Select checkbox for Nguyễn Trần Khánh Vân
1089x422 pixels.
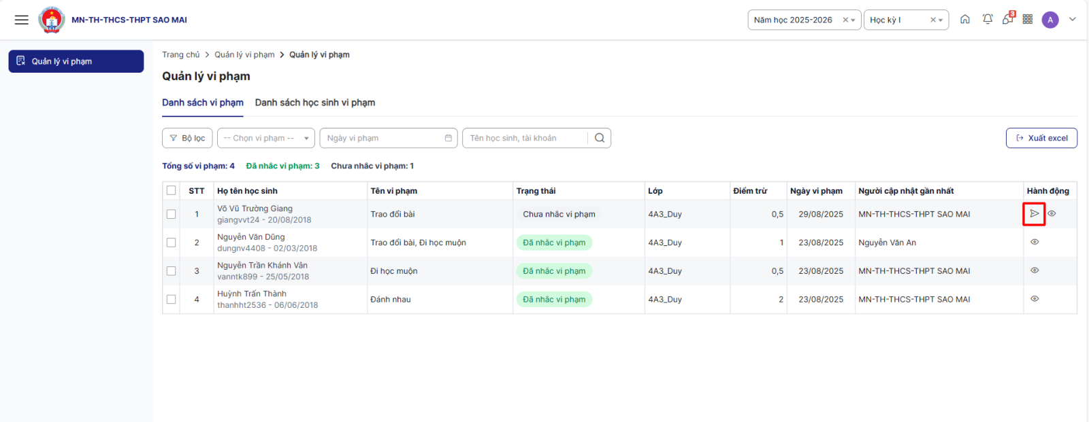click(172, 271)
